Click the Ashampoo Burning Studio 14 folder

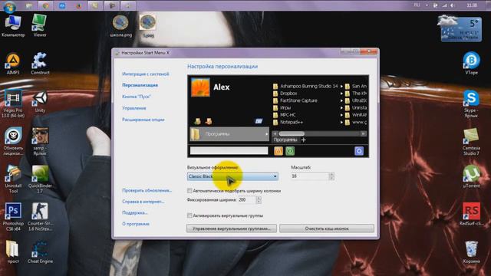point(305,86)
